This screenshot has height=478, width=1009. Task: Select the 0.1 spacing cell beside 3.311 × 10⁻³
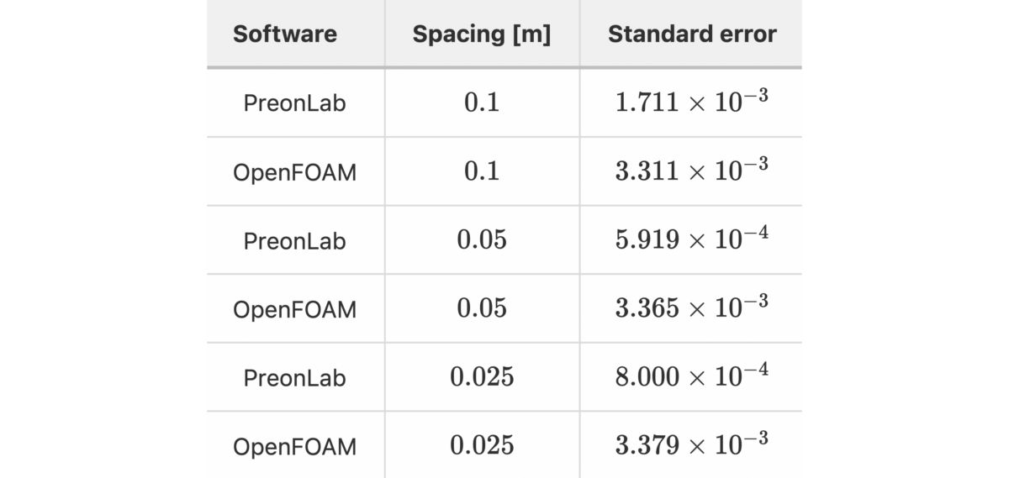[x=482, y=172]
